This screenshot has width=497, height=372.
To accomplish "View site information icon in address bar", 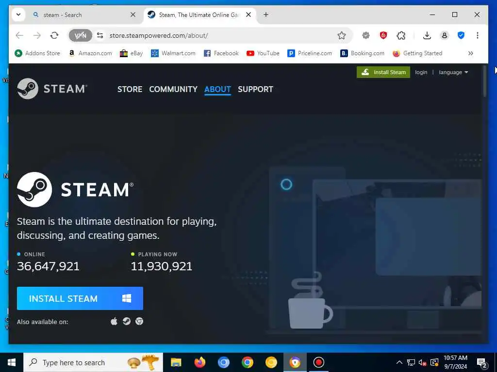I will (x=100, y=35).
